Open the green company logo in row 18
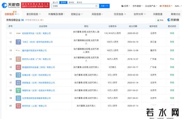The width and height of the screenshot is (182, 119). [18, 90]
